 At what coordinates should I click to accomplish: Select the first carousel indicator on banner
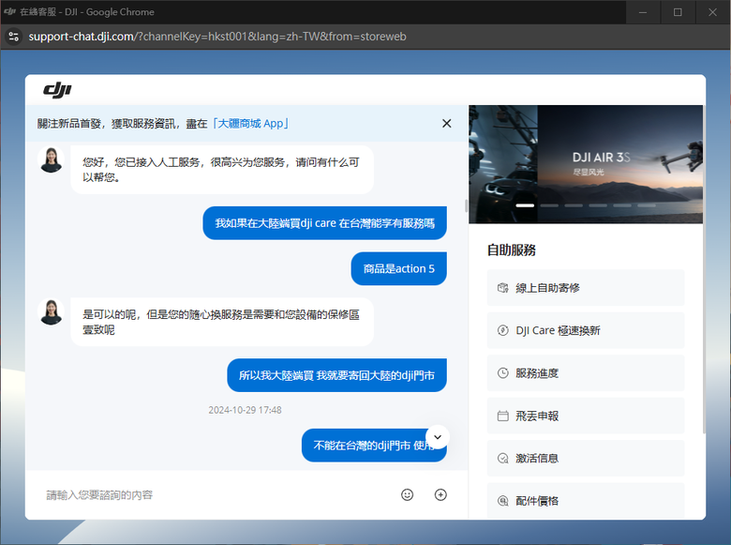(x=525, y=205)
